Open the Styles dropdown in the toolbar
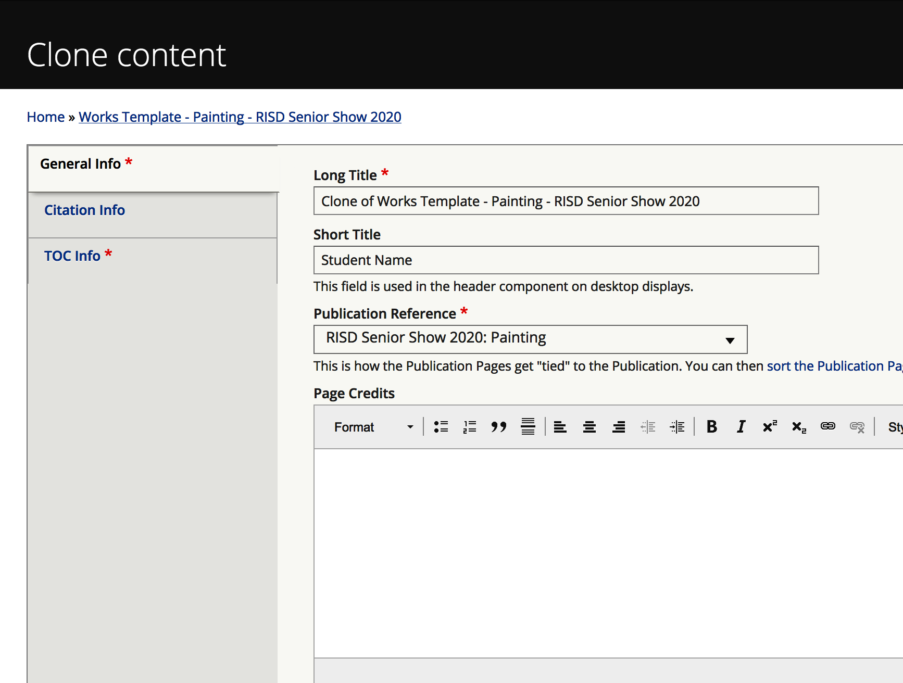The height and width of the screenshot is (683, 903). (x=895, y=427)
